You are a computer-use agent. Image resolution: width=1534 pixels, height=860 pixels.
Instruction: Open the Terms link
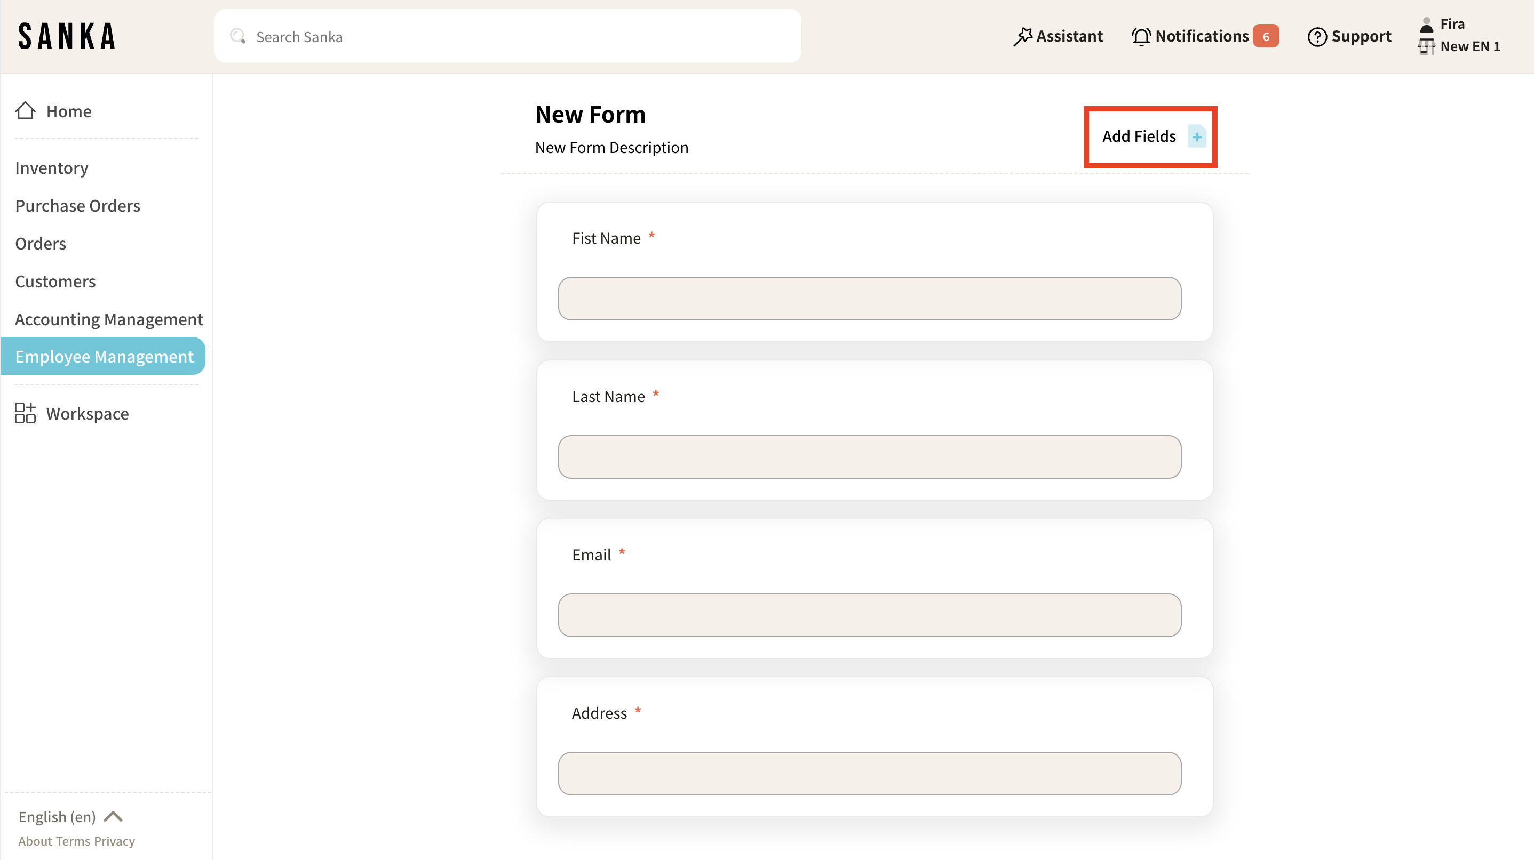pos(73,841)
